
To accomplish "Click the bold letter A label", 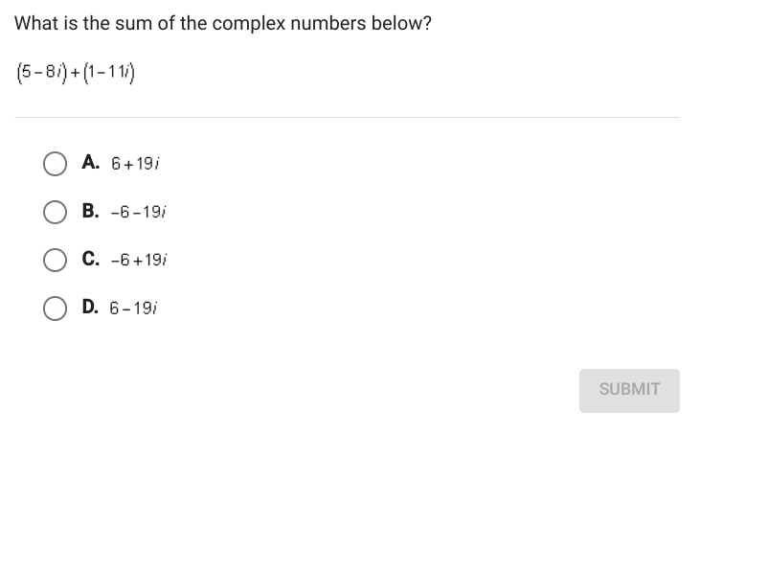I will click(x=91, y=162).
